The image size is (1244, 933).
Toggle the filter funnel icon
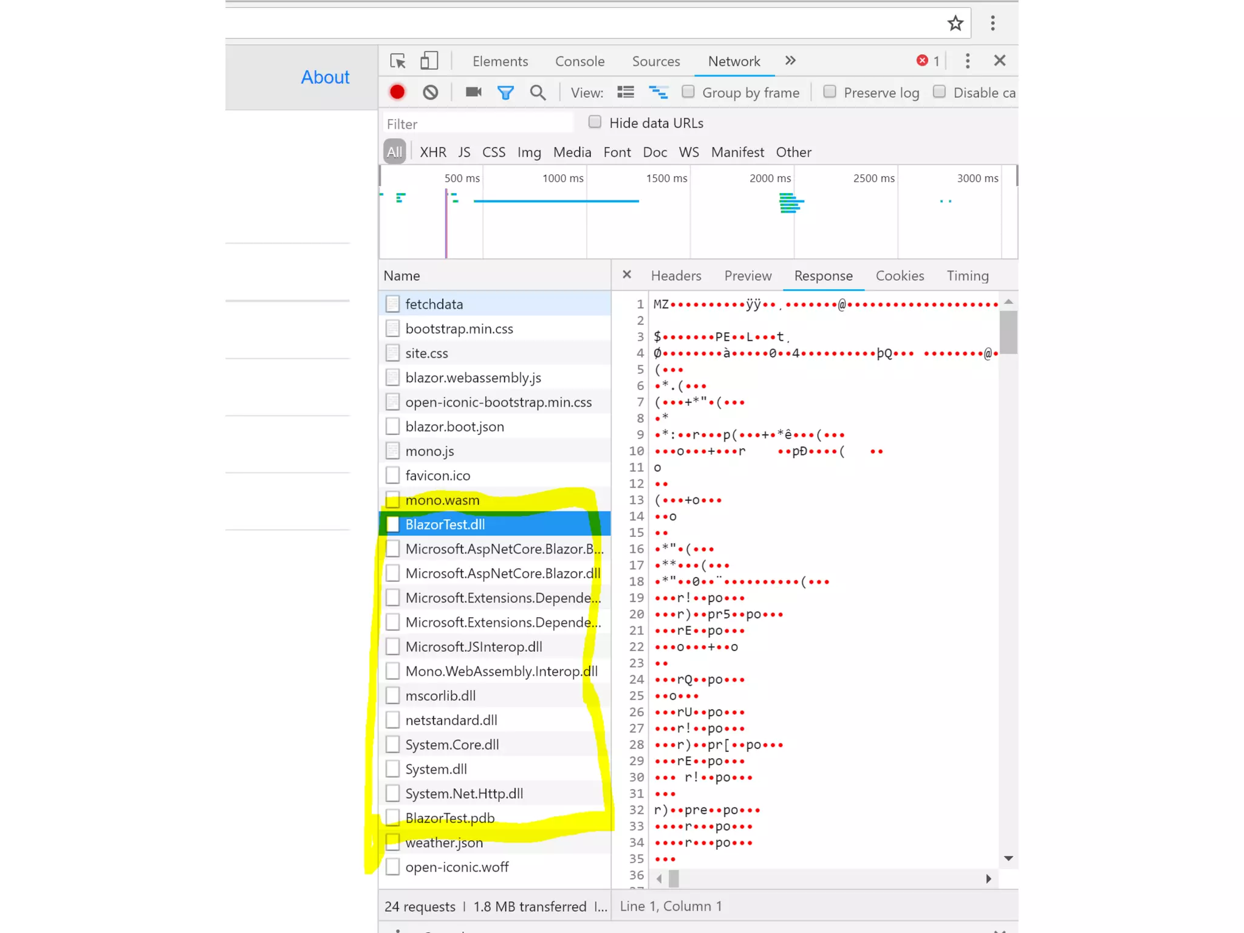(505, 92)
